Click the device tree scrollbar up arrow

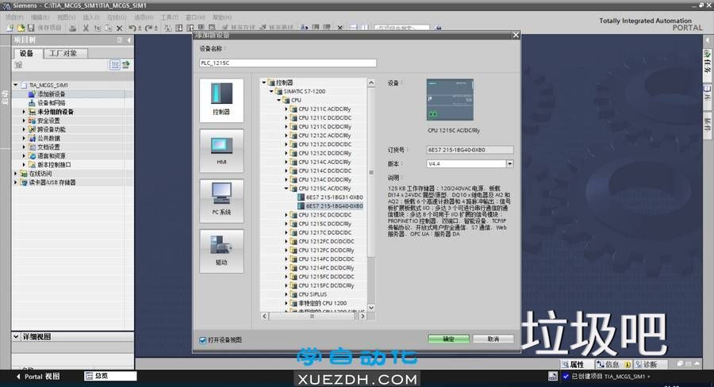[371, 82]
